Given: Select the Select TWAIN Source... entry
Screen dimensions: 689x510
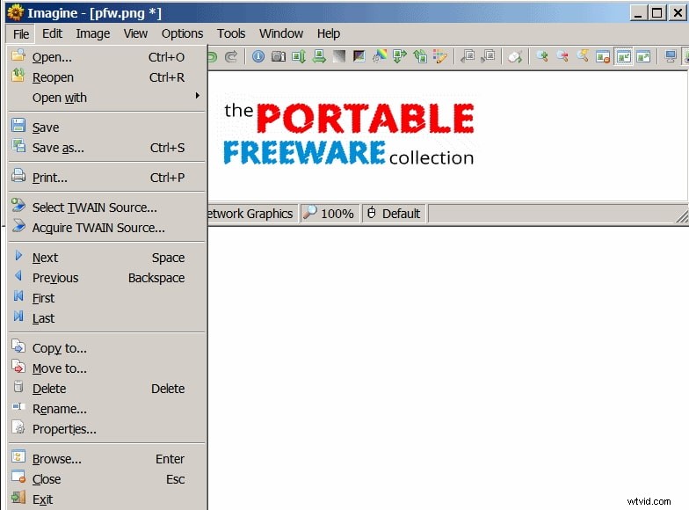Looking at the screenshot, I should 107,208.
